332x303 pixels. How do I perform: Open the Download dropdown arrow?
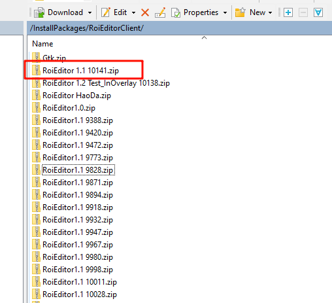(90, 12)
